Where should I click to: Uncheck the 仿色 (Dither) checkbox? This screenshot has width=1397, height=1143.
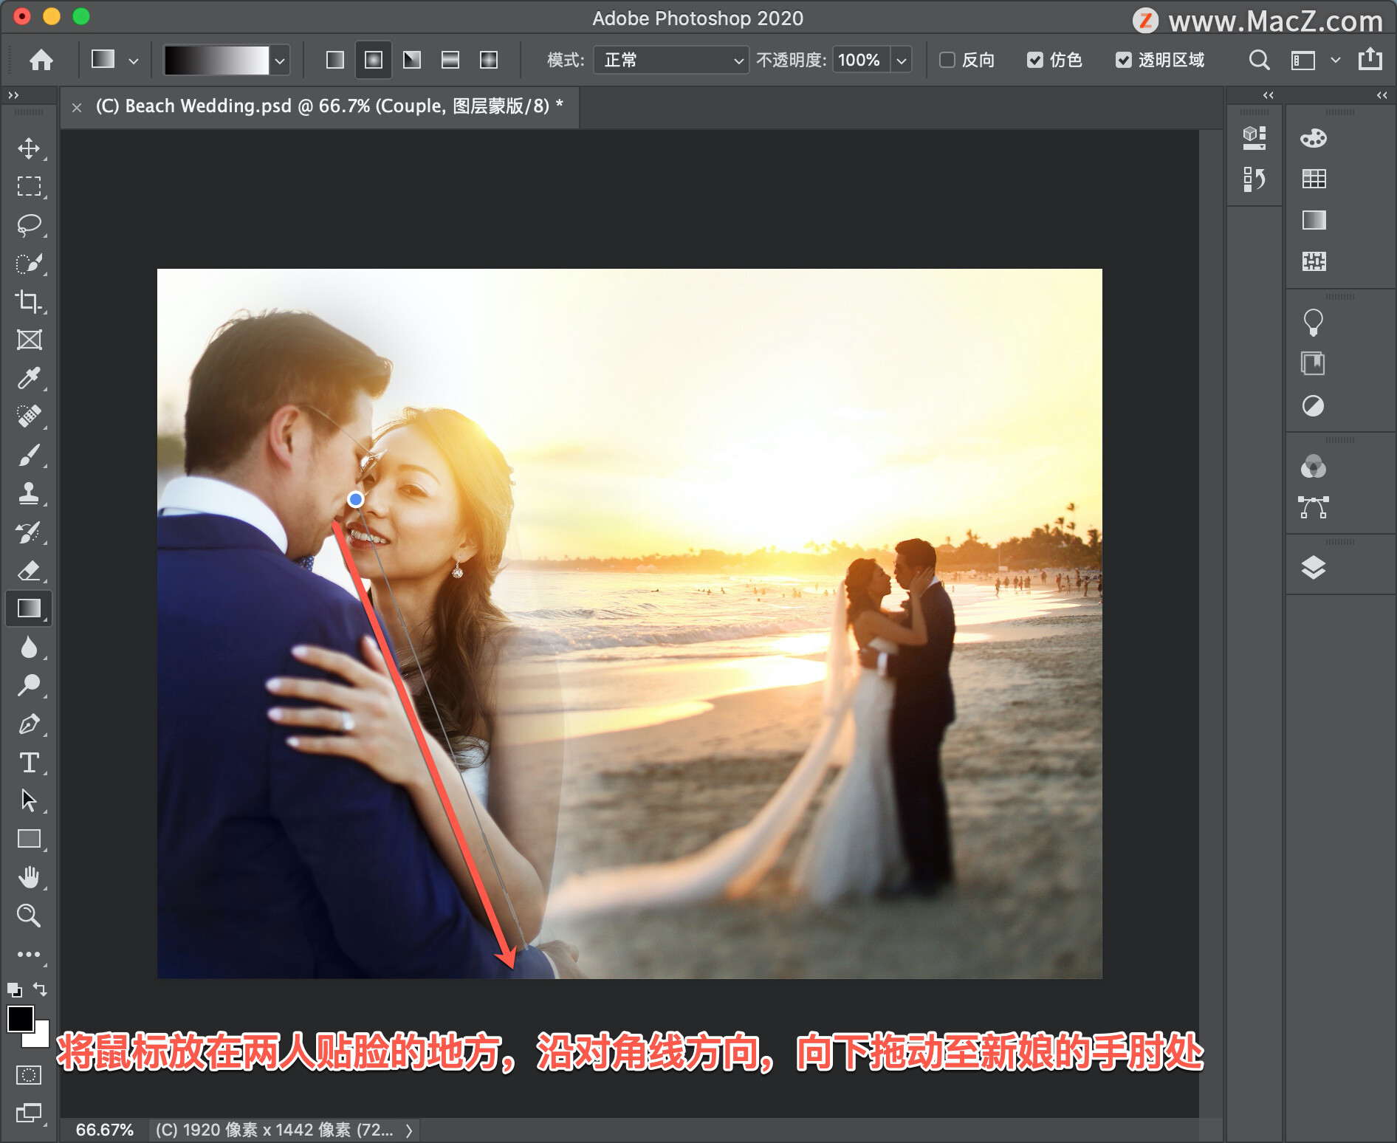tap(1035, 60)
